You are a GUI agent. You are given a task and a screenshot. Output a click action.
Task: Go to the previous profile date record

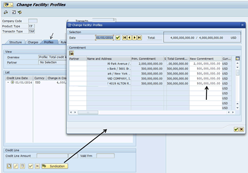tap(129, 38)
